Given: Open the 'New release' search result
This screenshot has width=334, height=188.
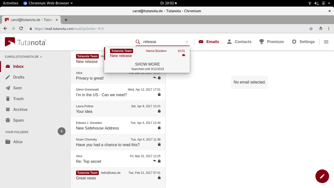Looking at the screenshot, I should tap(147, 54).
